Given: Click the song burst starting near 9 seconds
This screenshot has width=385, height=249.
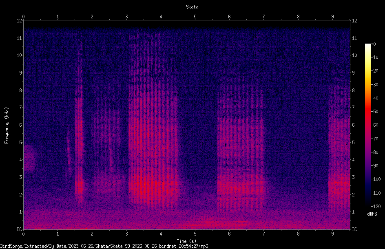Looking at the screenshot, I should (339, 147).
